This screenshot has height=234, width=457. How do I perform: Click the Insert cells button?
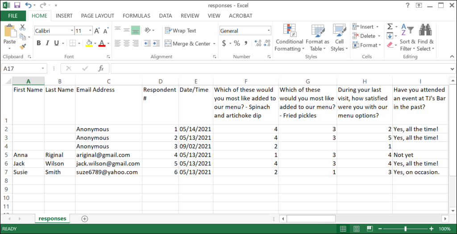(366, 27)
